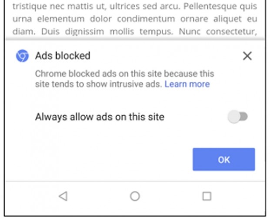
Task: Toggle Always allow ads on this site switch
Action: (237, 117)
